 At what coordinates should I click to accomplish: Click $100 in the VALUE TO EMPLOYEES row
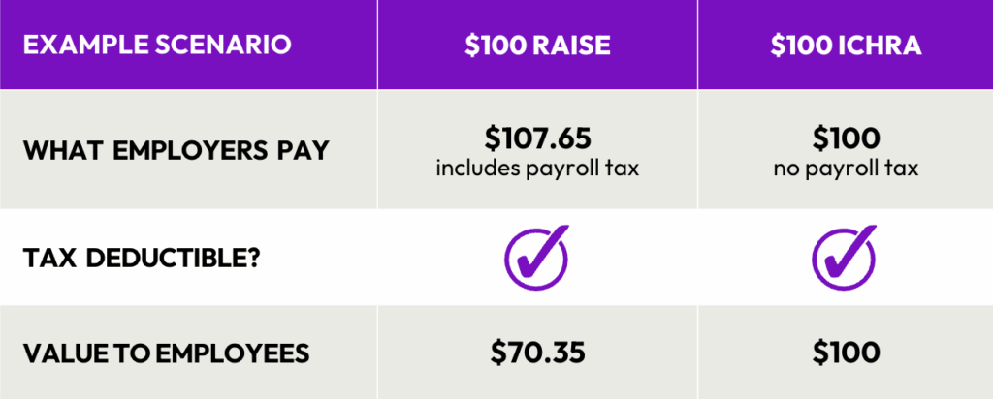click(x=846, y=353)
